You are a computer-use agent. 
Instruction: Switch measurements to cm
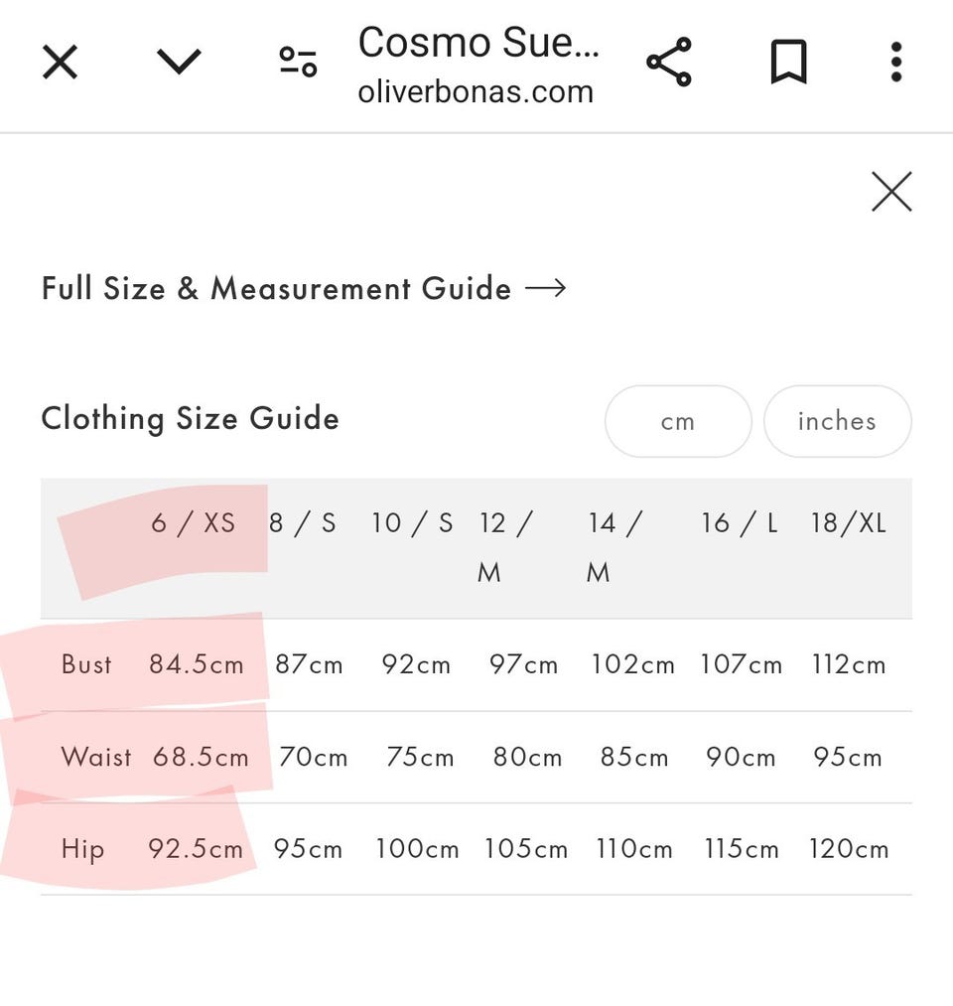coord(677,421)
